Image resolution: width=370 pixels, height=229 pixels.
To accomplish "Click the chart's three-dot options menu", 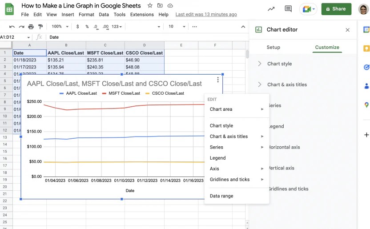I will 218,80.
